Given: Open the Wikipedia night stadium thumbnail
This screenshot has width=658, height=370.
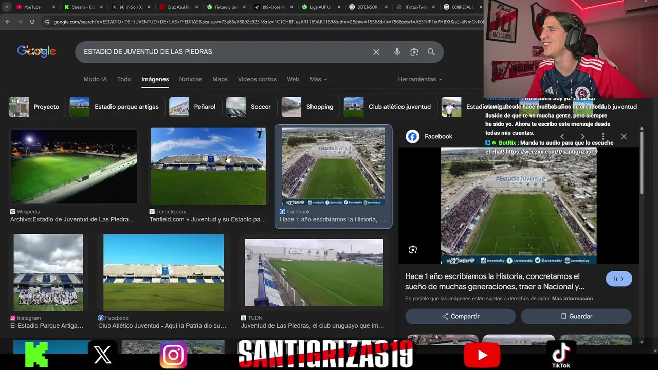Looking at the screenshot, I should 74,166.
